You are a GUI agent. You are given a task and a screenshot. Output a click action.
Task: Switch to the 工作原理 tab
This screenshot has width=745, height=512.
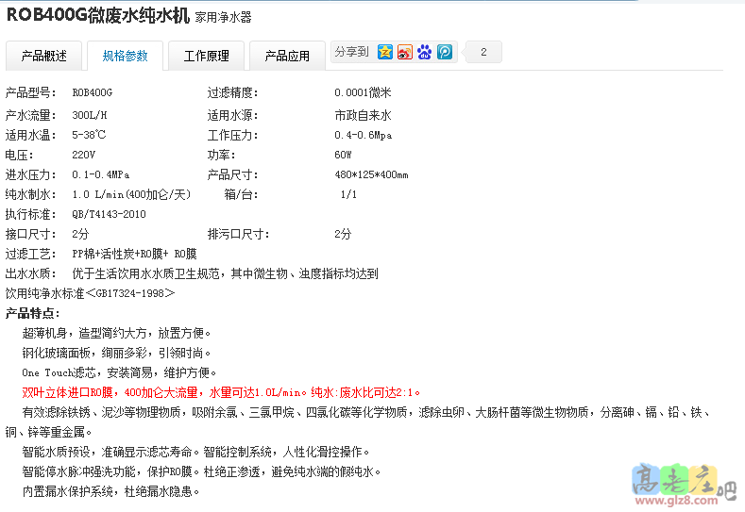206,56
